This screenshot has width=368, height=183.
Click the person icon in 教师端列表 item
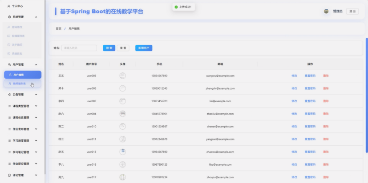(x=10, y=84)
